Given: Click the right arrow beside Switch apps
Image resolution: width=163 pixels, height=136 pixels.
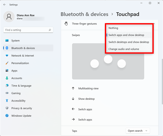Looking at the screenshot, I should pos(73,119).
